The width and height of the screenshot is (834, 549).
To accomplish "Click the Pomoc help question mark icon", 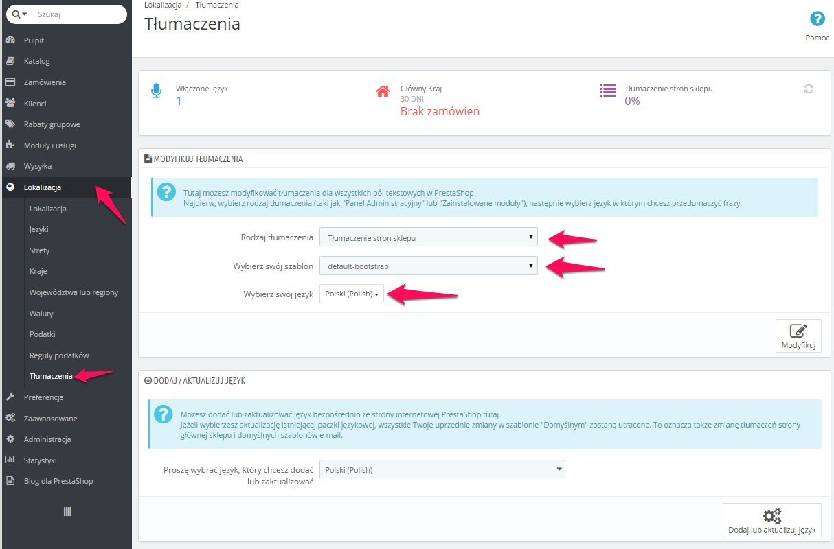I will pyautogui.click(x=817, y=19).
